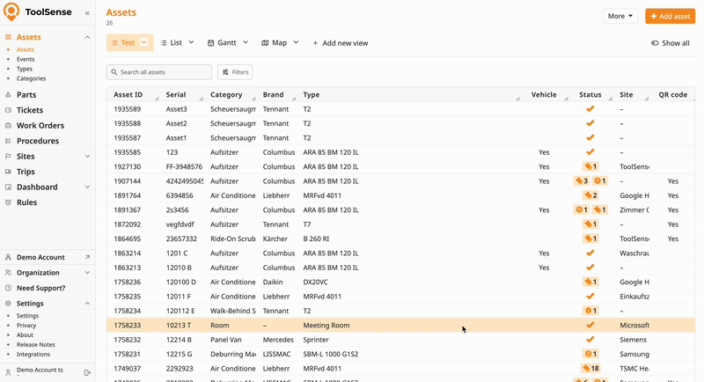The width and height of the screenshot is (704, 382).
Task: Open the Test view dropdown arrow
Action: click(x=144, y=42)
